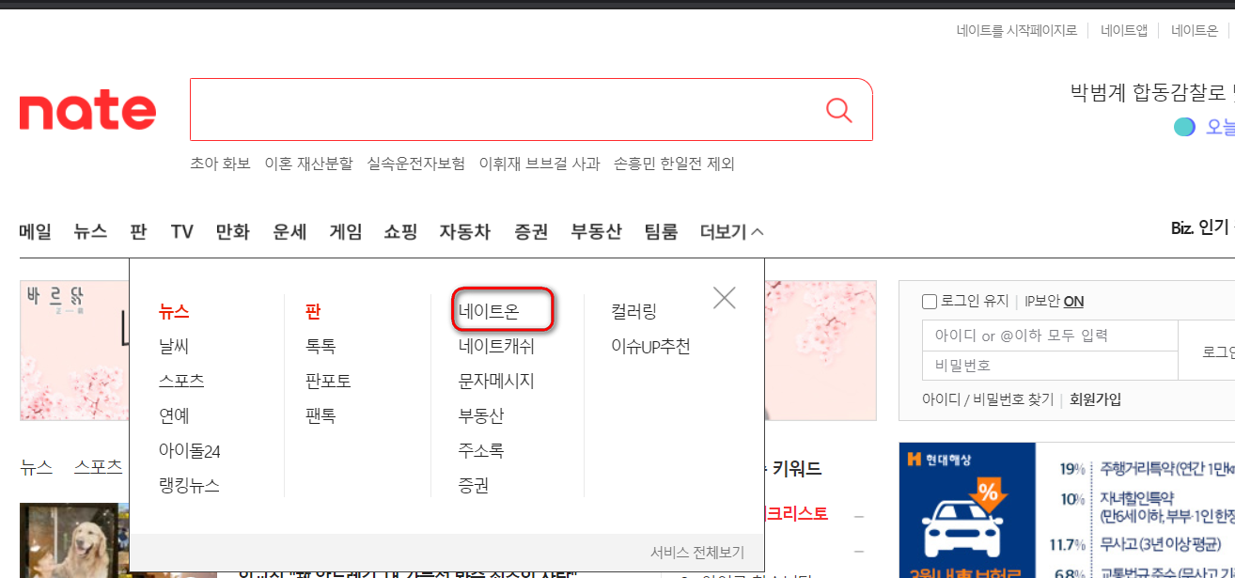Open 자동차 menu item
The width and height of the screenshot is (1235, 578).
465,231
